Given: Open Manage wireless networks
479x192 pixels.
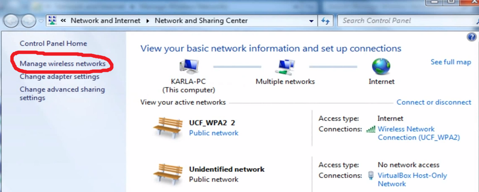Looking at the screenshot, I should 62,64.
